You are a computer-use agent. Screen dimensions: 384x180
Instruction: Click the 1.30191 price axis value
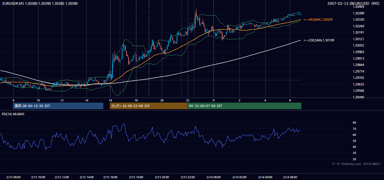358,32
